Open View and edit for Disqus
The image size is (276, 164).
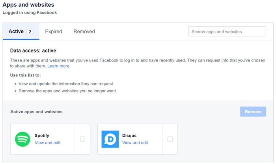pos(135,143)
